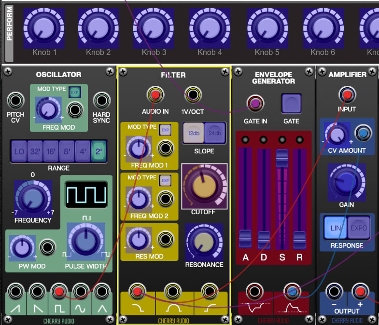Click the Oscillator FREQ MOD input jack
Screen dimensions: 379x325
pos(75,110)
